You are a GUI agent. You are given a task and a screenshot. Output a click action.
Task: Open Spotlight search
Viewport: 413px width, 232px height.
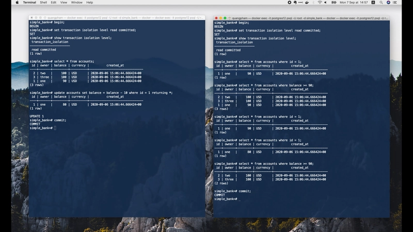tap(381, 3)
